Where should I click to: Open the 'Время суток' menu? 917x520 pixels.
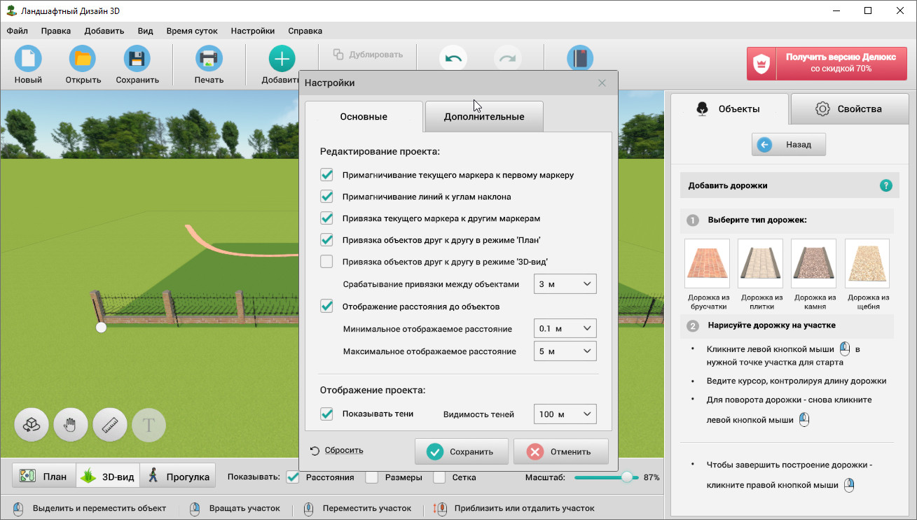pos(192,31)
